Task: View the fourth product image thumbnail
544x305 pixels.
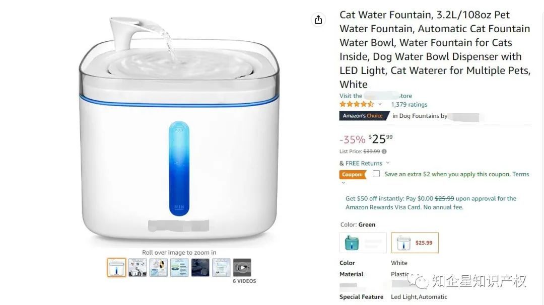Action: tap(179, 268)
